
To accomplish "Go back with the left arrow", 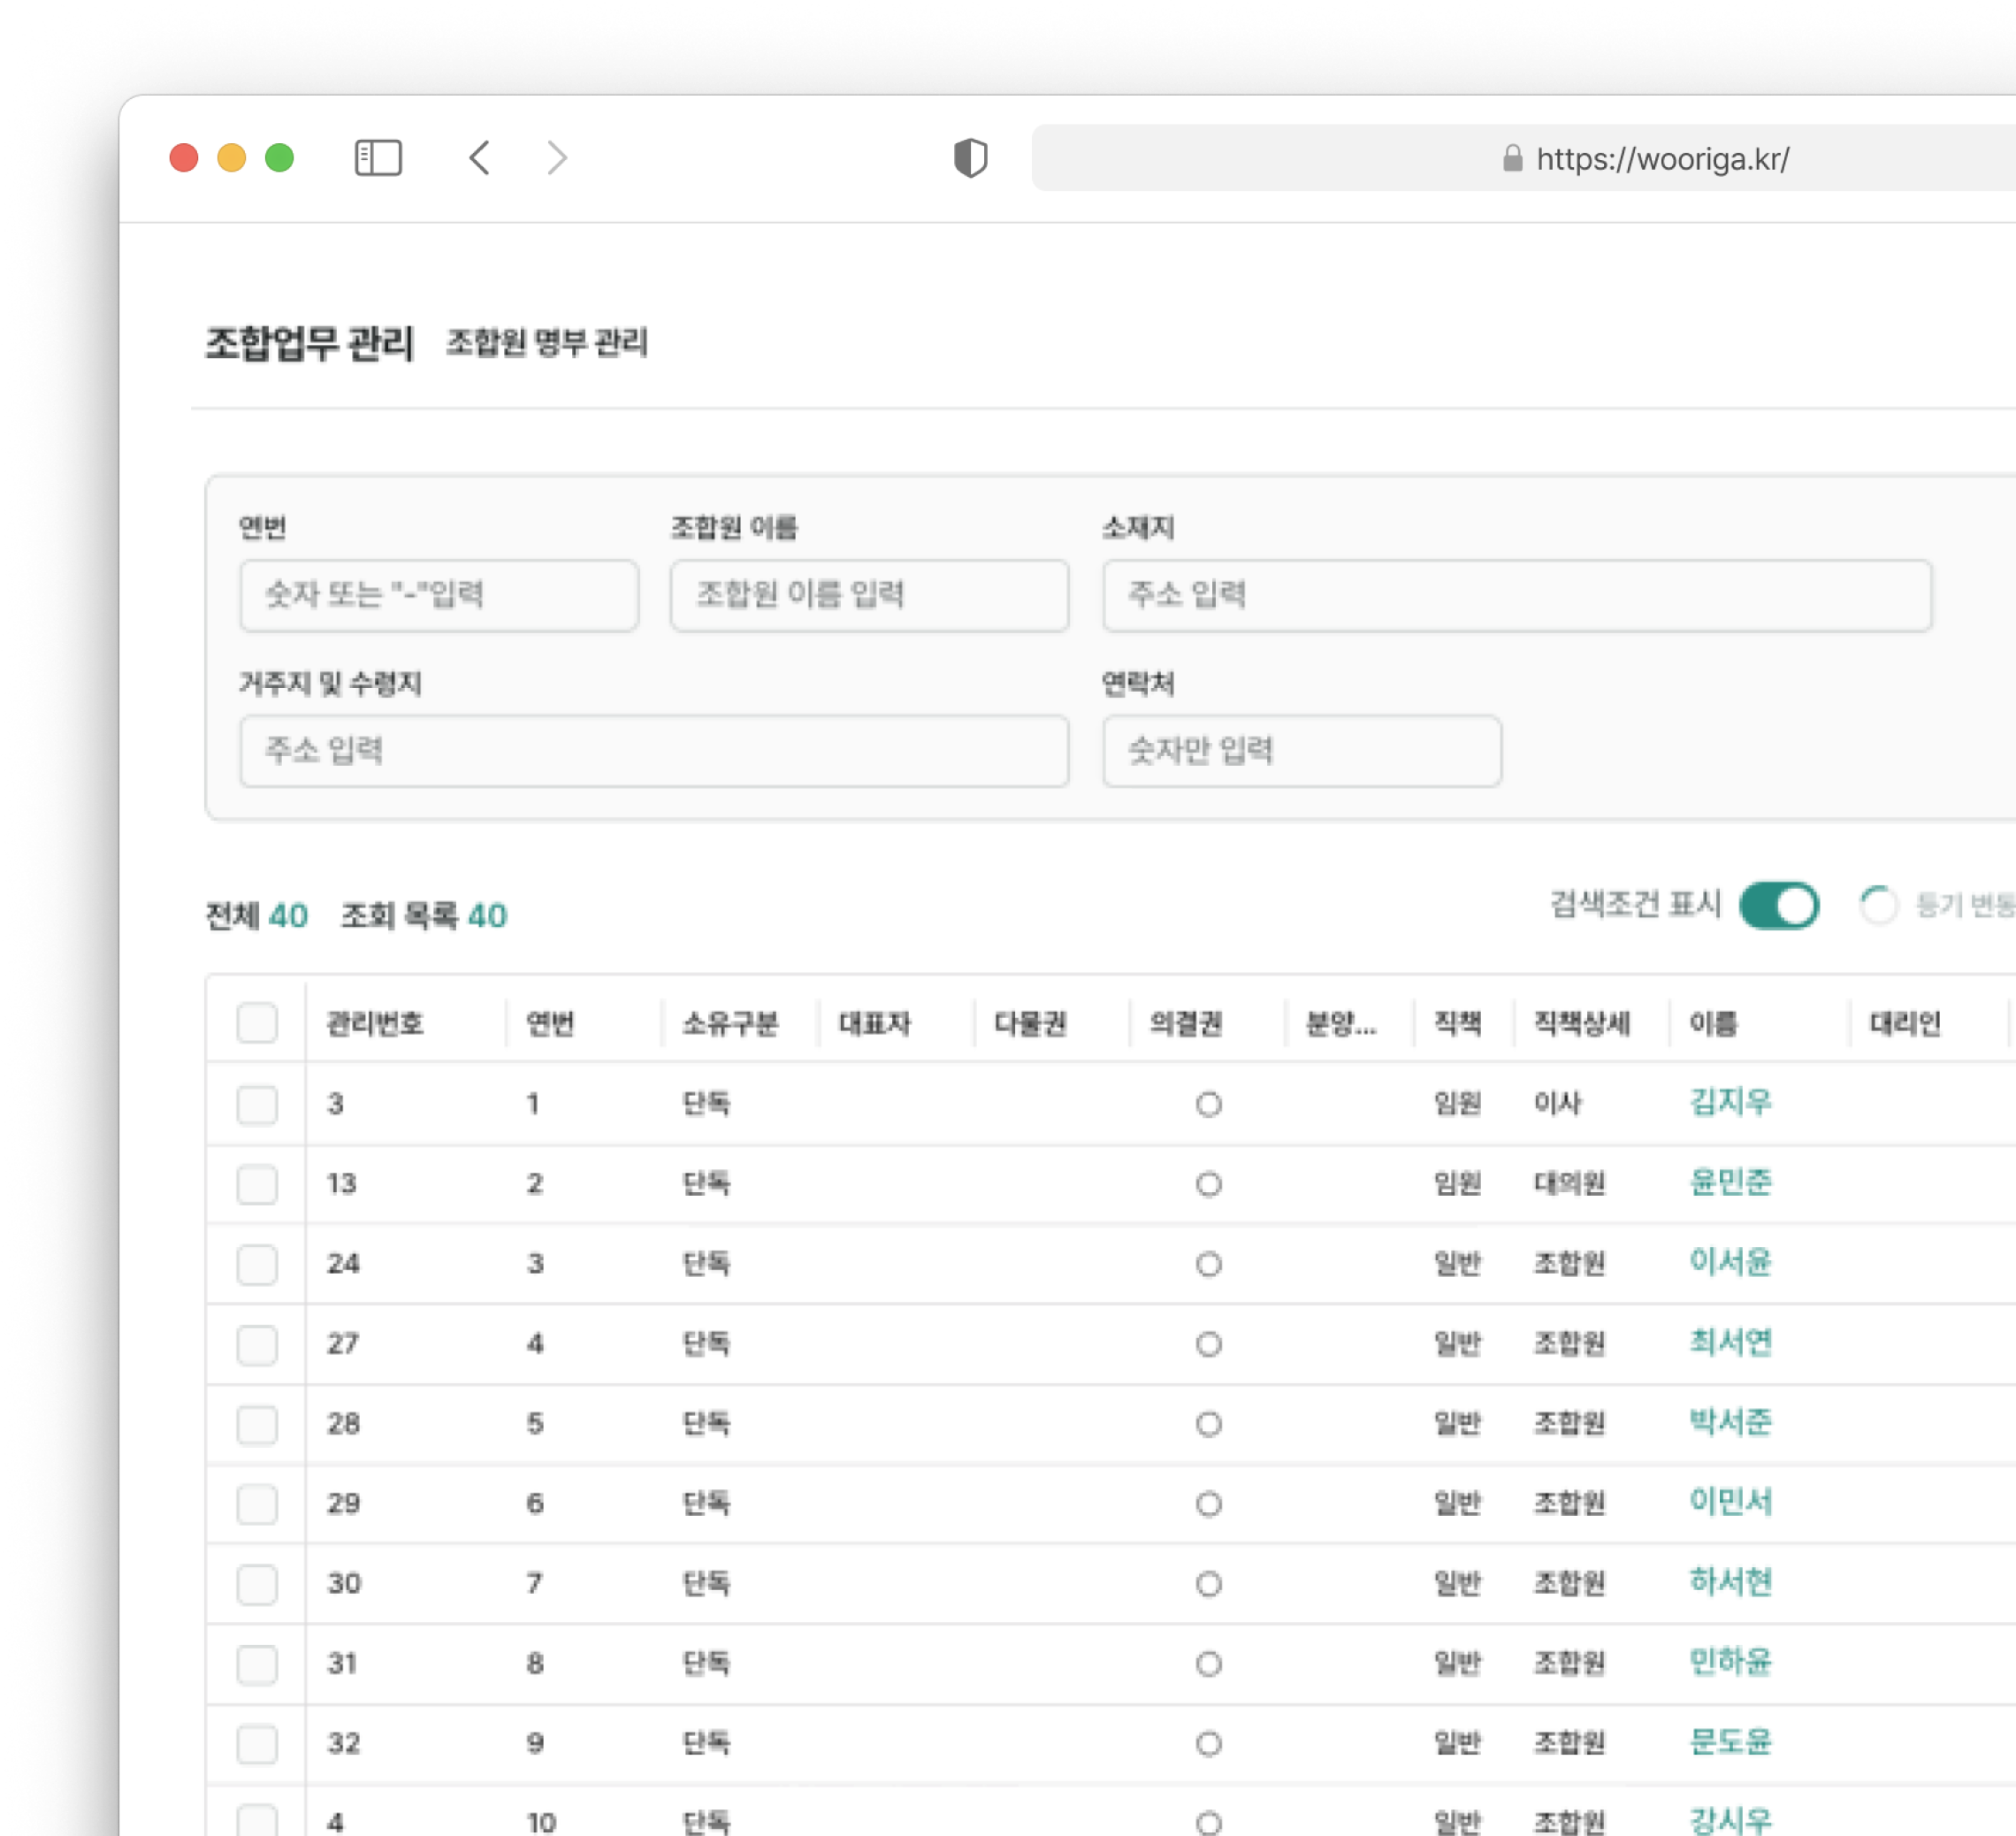I will (x=480, y=158).
